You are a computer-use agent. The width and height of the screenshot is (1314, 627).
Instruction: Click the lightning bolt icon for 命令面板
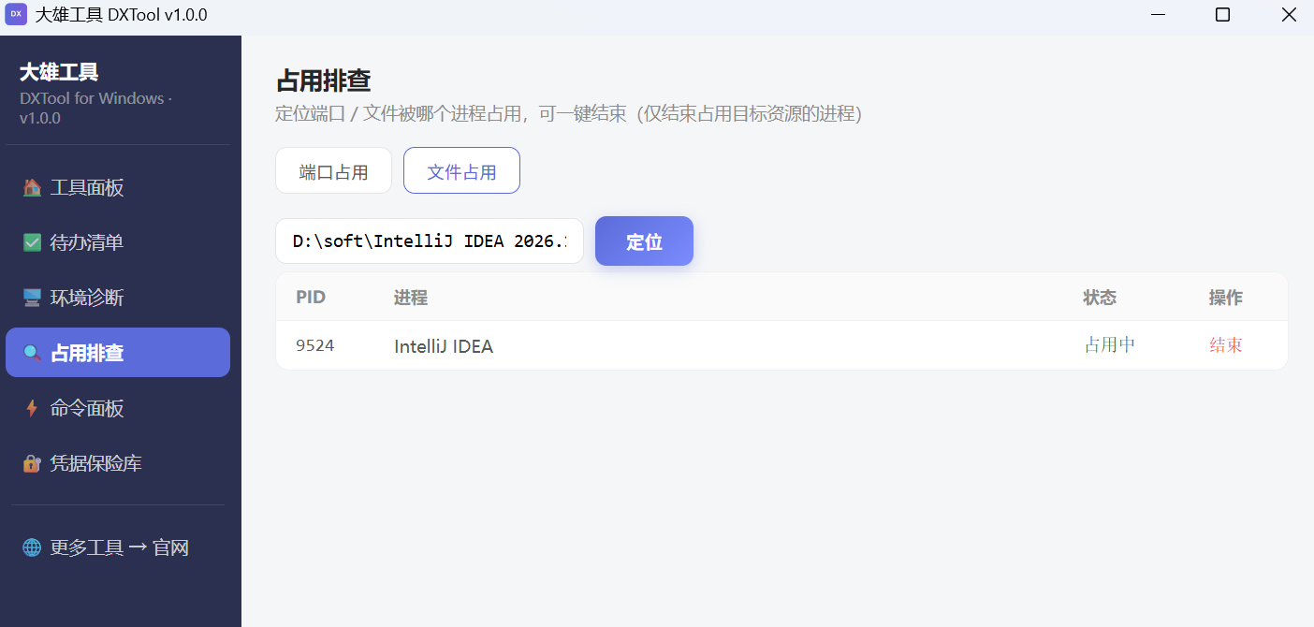(32, 409)
